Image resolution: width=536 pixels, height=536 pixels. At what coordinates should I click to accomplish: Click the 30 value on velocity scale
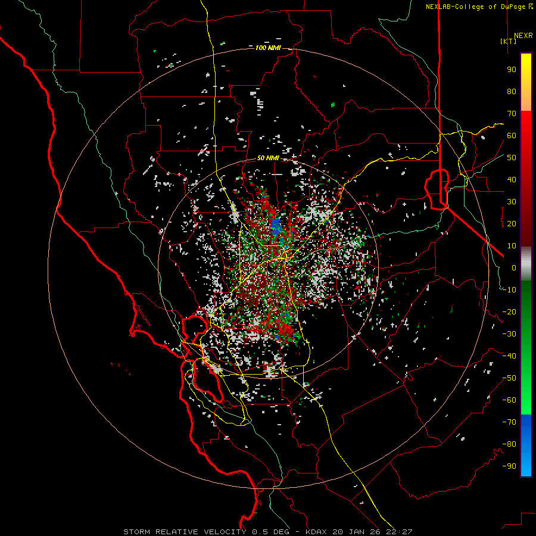(512, 202)
